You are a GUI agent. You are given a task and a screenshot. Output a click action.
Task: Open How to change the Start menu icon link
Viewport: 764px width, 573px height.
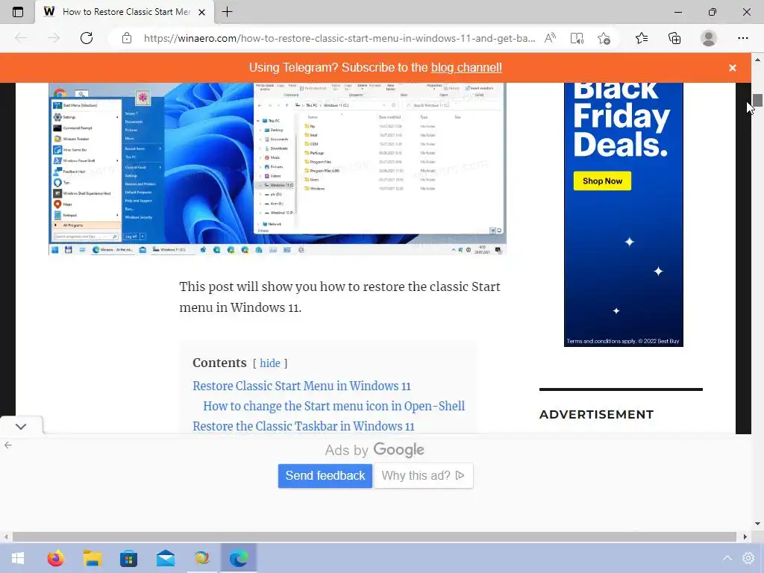click(x=334, y=406)
